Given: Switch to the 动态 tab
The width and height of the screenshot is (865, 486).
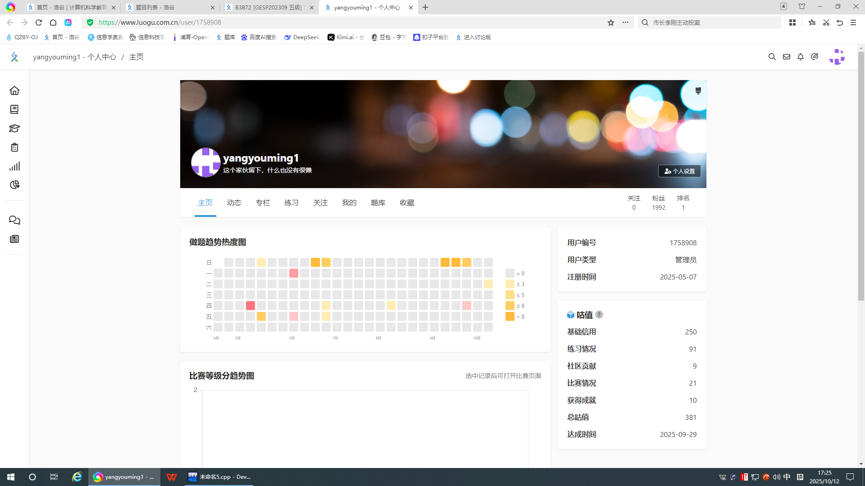Looking at the screenshot, I should coord(234,203).
